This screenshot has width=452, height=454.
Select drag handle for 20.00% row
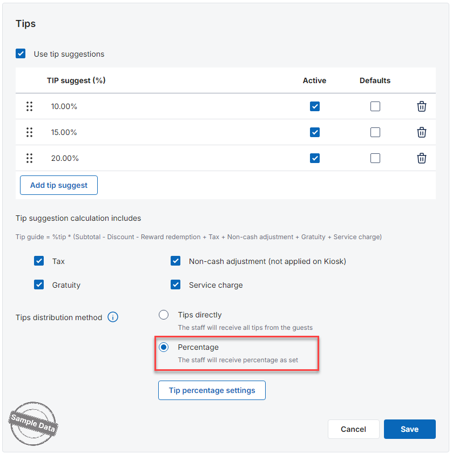click(30, 158)
